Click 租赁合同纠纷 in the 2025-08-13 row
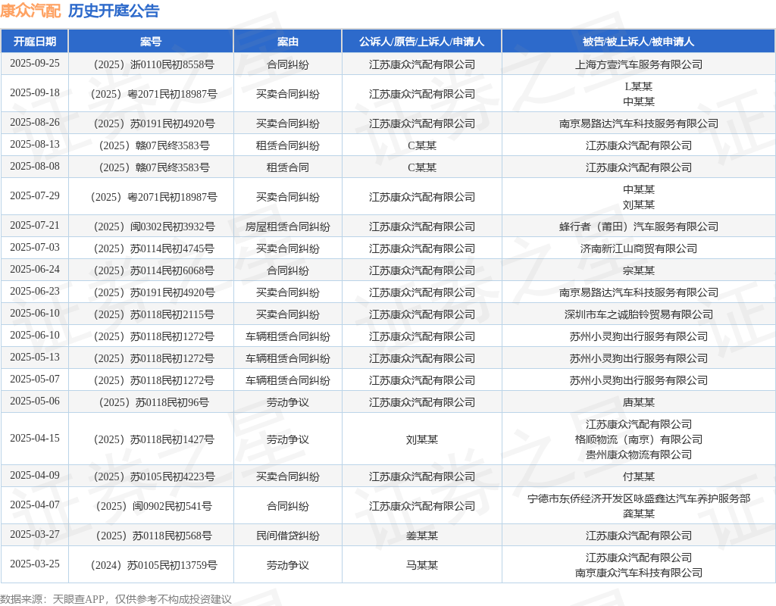The image size is (776, 606). [x=287, y=145]
